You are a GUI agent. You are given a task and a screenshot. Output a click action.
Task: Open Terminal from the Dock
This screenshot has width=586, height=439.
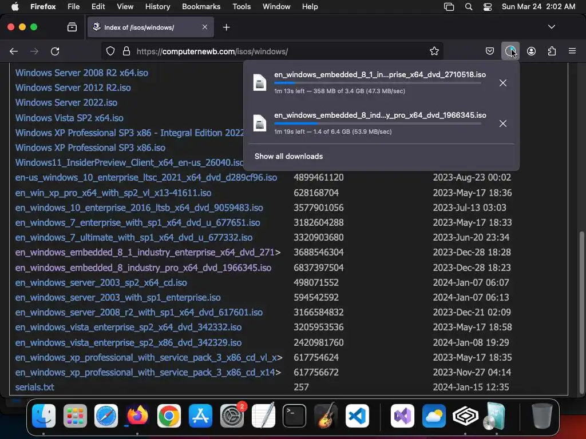(x=295, y=416)
